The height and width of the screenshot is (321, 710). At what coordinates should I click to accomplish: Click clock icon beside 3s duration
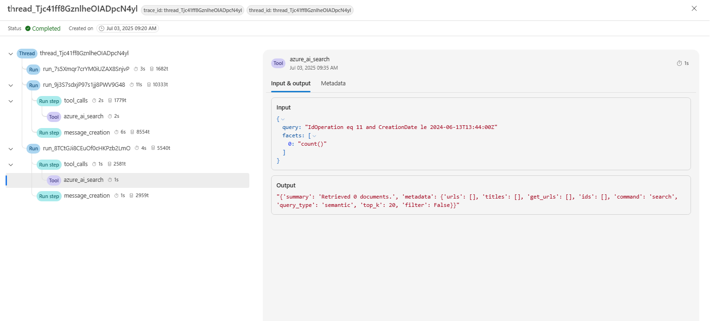tap(136, 69)
